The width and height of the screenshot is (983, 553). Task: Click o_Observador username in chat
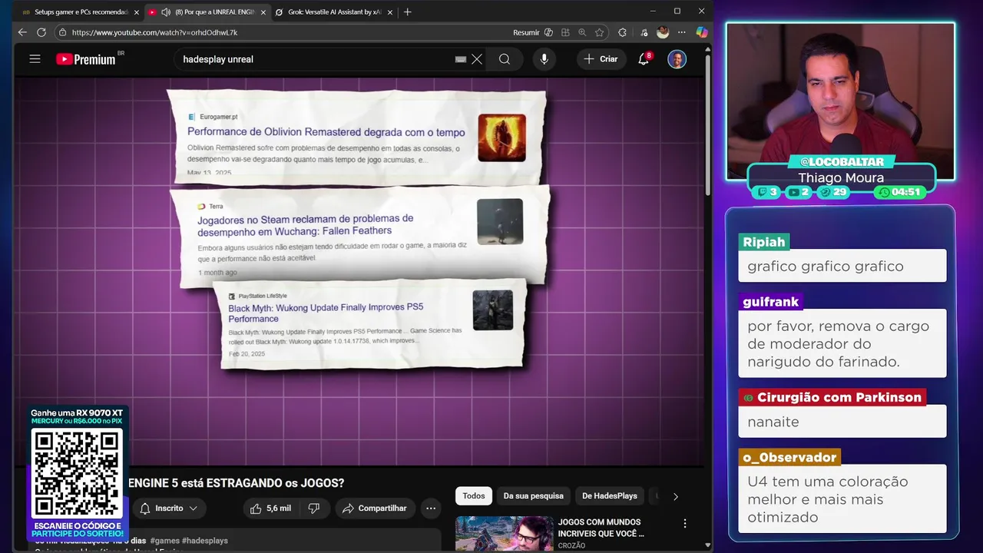click(x=789, y=457)
